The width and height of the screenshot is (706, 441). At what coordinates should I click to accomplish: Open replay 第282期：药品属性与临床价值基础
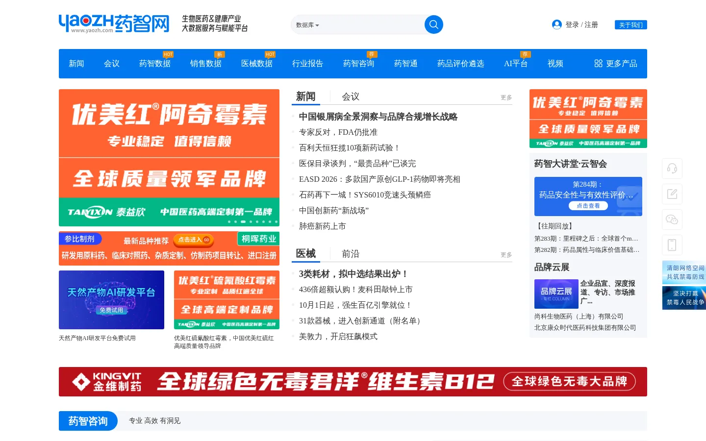coord(587,250)
